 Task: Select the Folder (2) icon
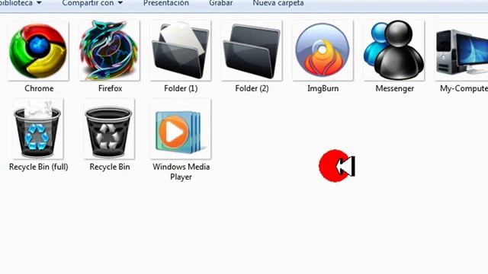tap(252, 50)
